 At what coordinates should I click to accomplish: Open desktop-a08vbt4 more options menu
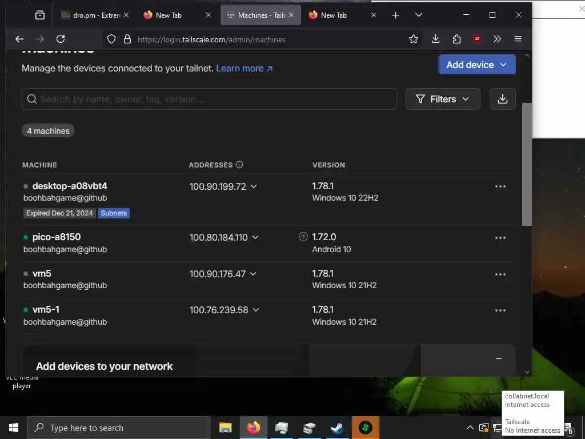(500, 186)
